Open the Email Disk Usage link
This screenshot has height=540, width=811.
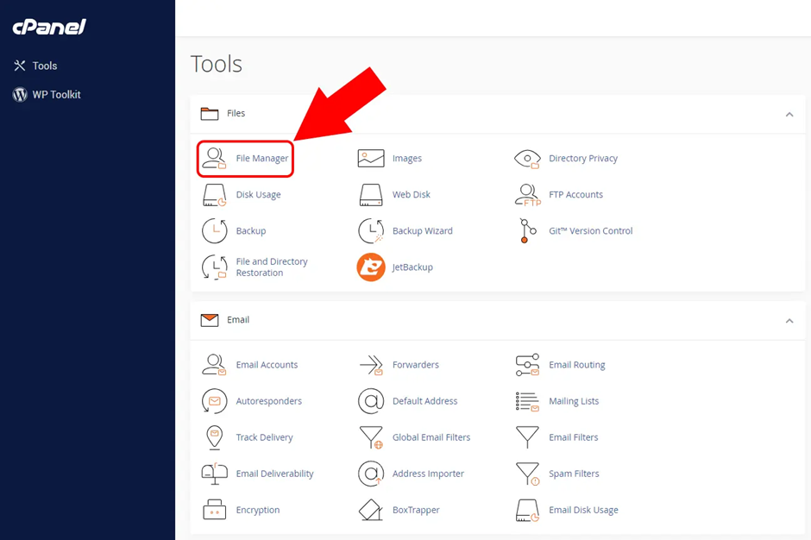pos(583,510)
